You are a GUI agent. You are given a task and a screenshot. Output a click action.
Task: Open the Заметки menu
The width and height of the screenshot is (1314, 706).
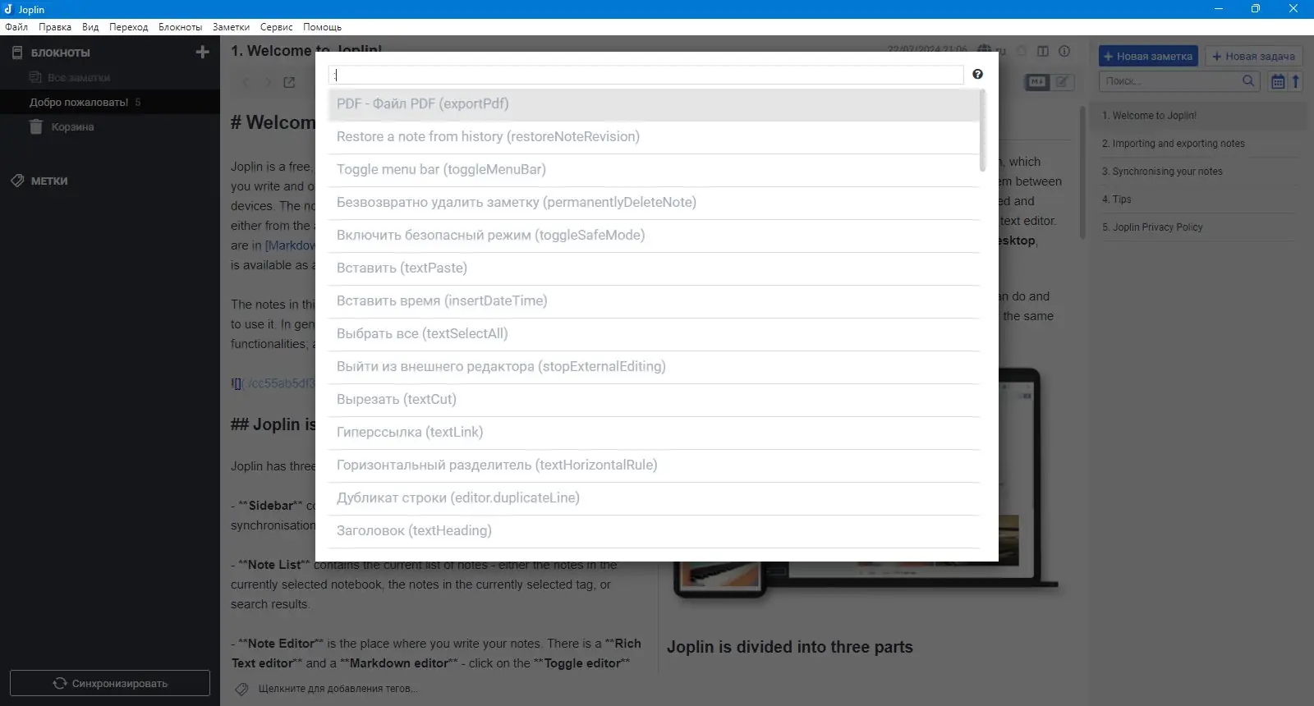tap(231, 27)
